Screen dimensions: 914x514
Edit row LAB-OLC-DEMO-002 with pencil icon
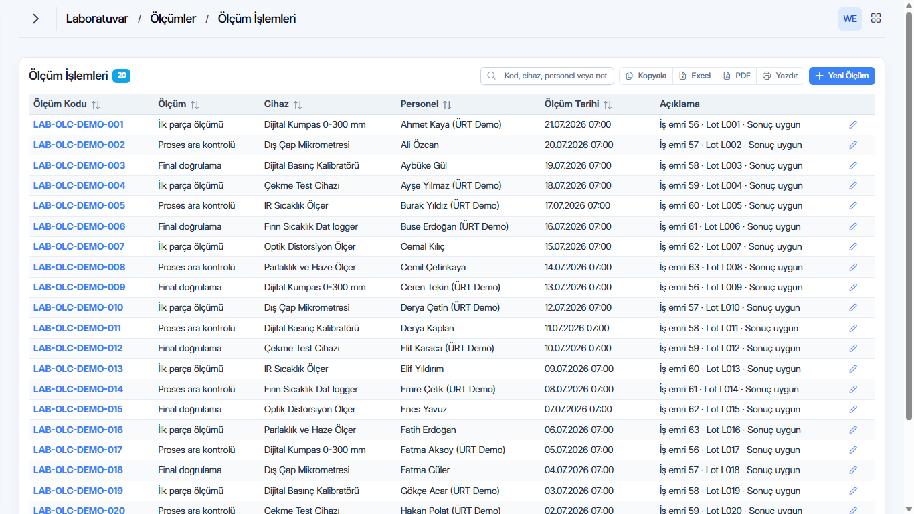point(853,145)
